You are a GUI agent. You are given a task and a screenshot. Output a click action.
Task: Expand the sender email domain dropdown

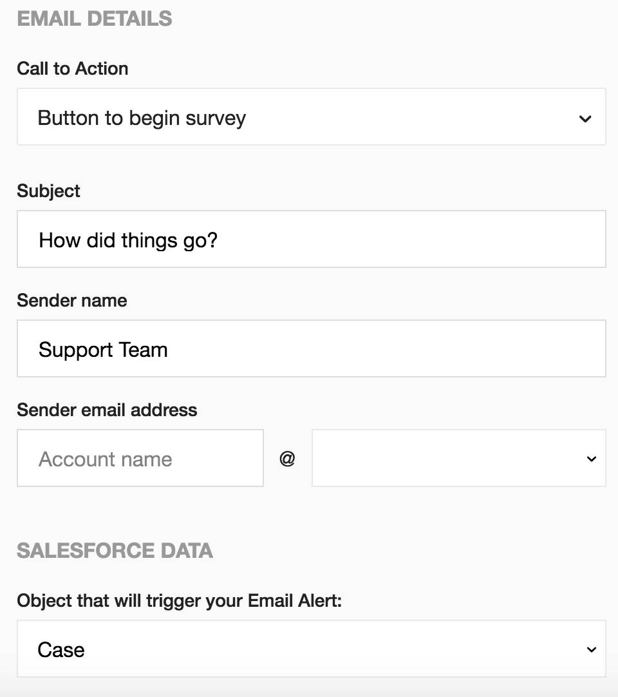tap(458, 458)
